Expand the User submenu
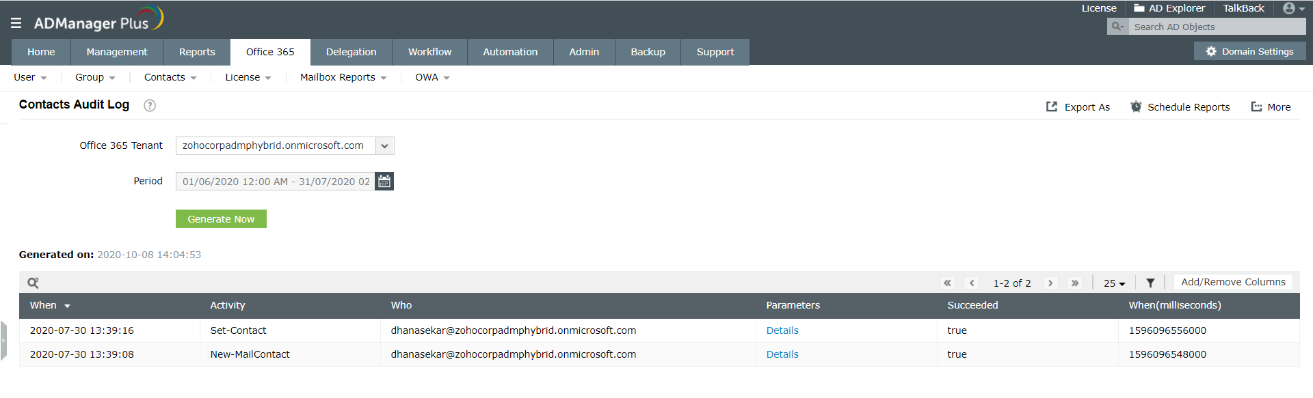Screen dimensions: 1313x398 [x=30, y=77]
